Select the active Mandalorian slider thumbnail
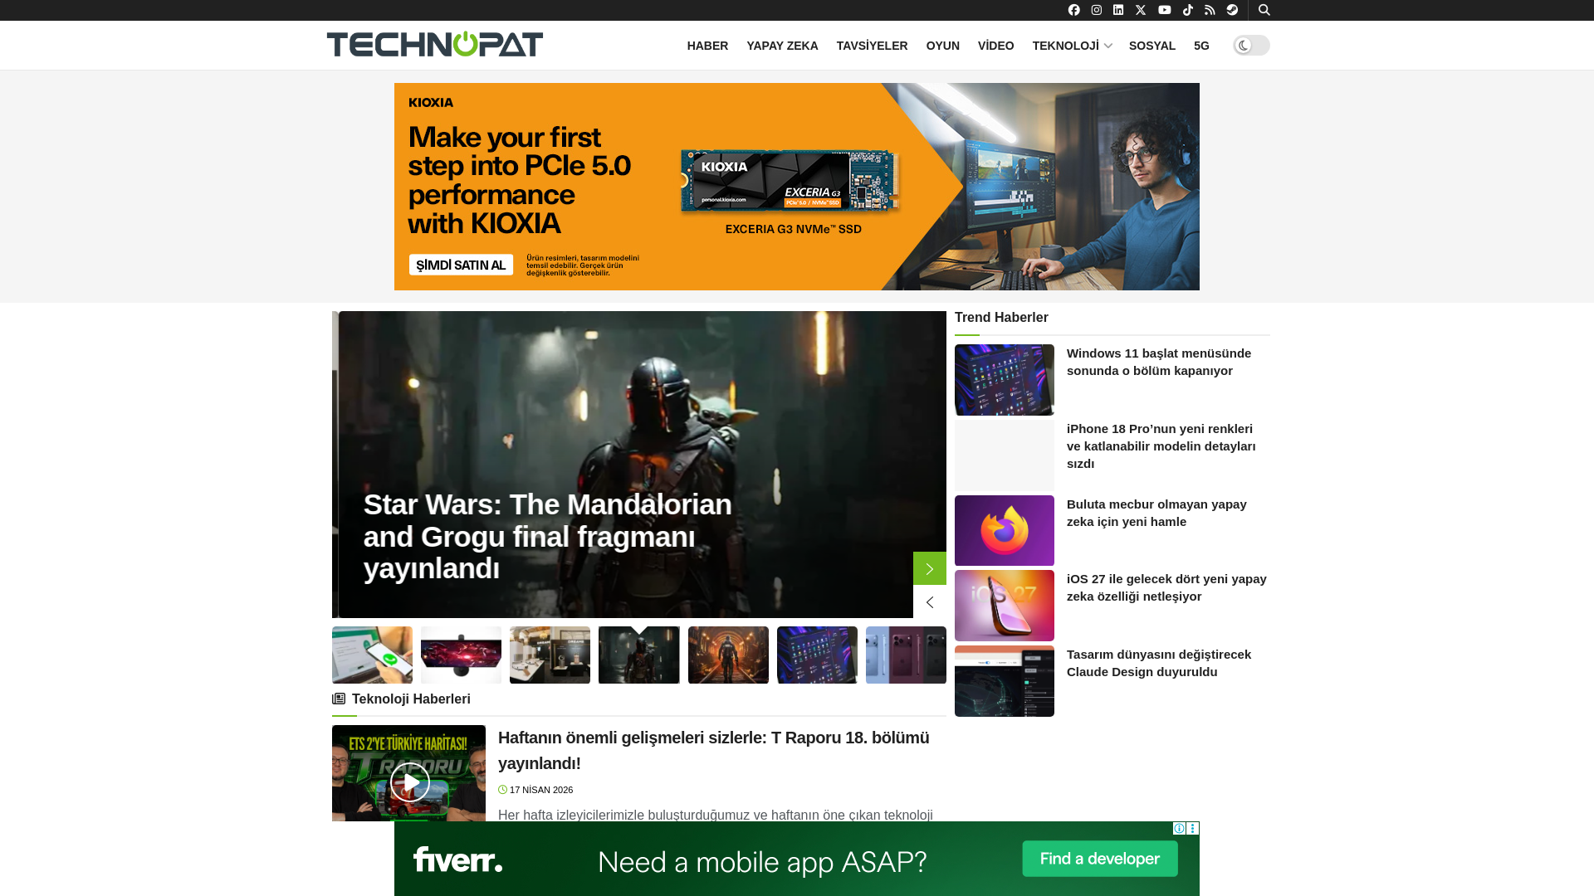 point(638,655)
